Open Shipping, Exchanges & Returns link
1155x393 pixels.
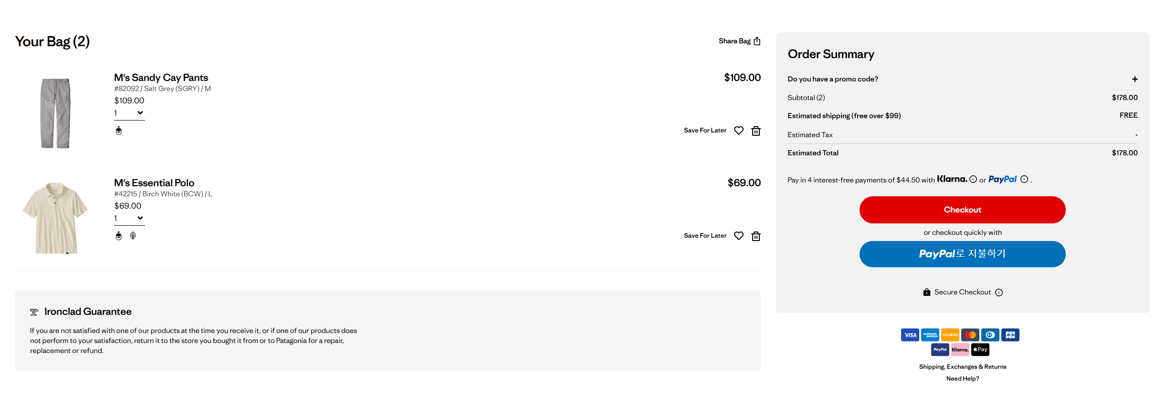[x=963, y=367]
